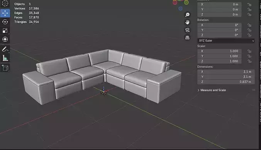261x150 pixels.
Task: Click the zoom magnifier viewport button
Action: point(187,15)
